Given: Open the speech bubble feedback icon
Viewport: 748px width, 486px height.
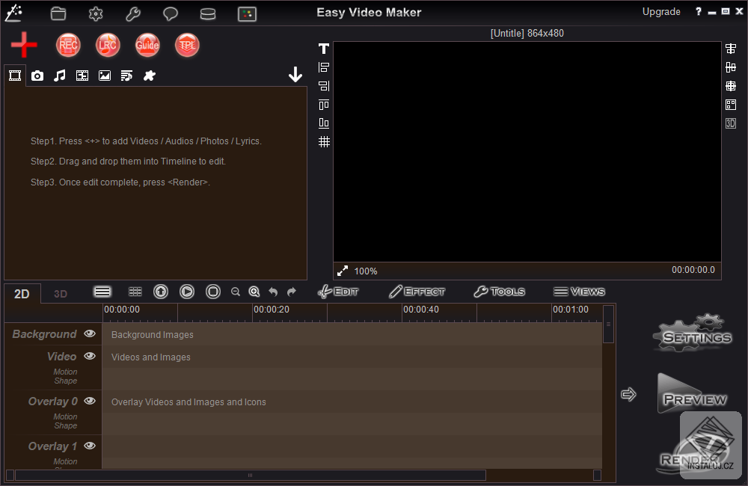Looking at the screenshot, I should tap(171, 13).
